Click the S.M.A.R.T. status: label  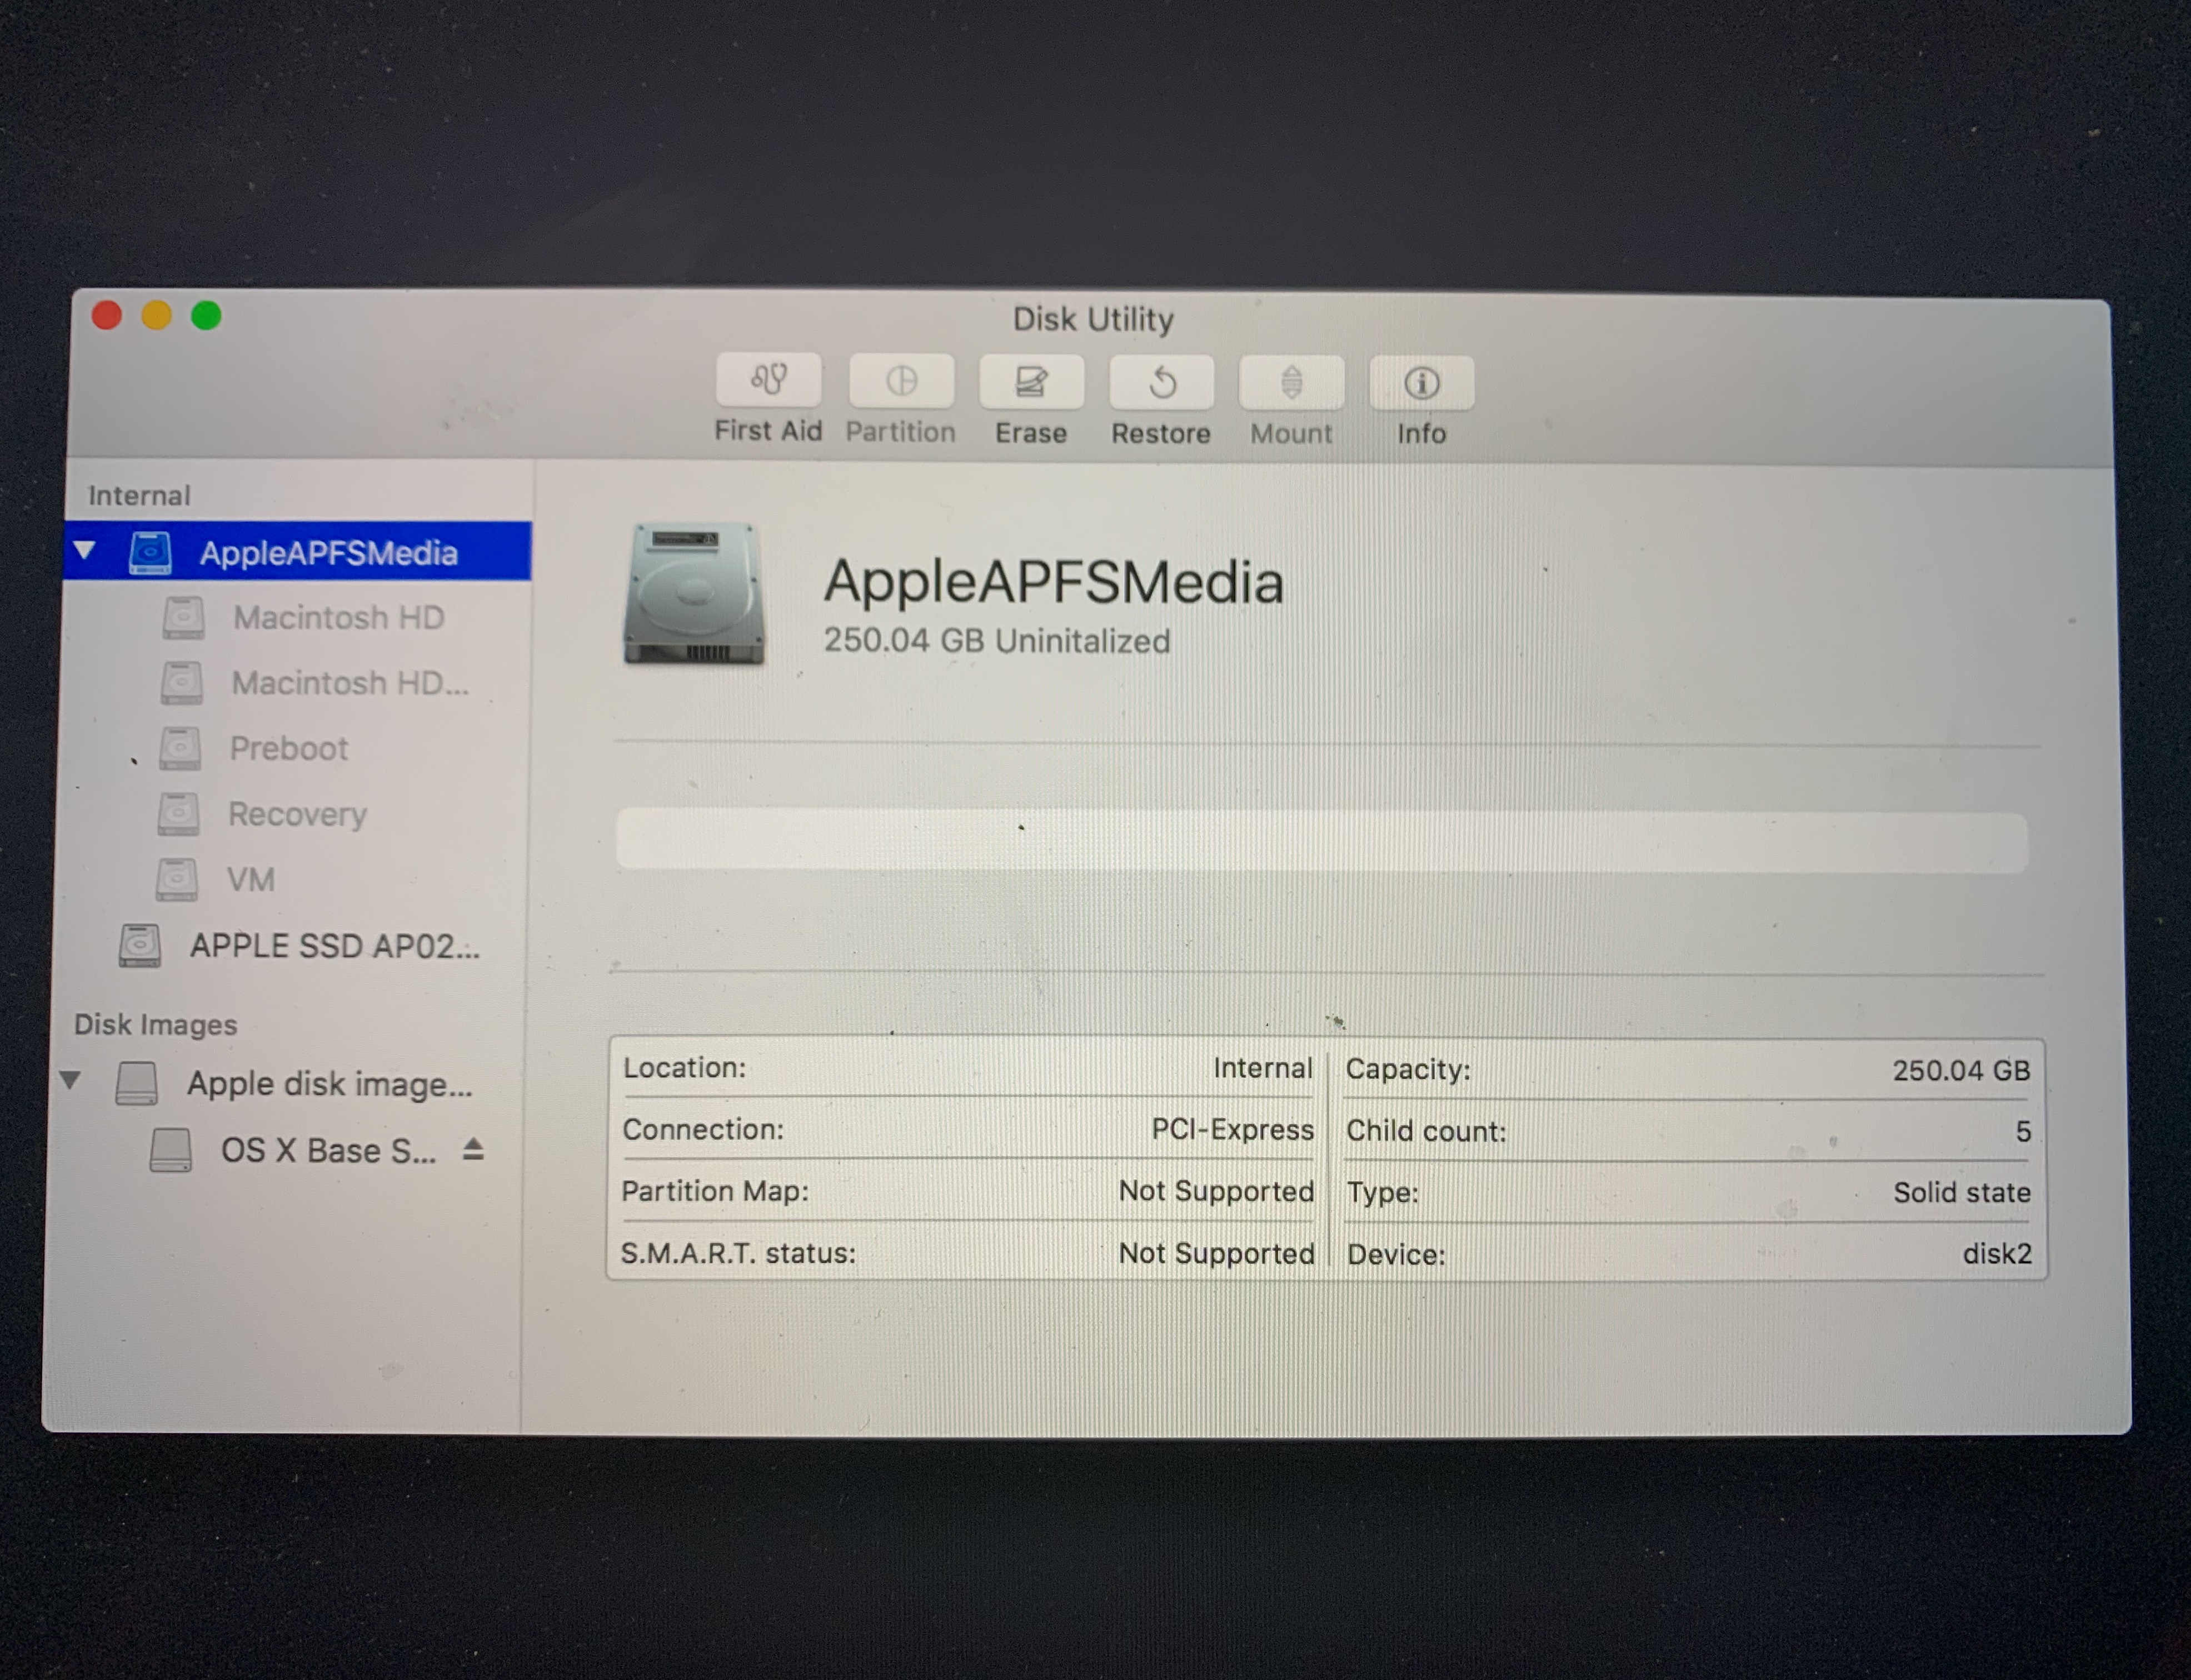point(738,1254)
